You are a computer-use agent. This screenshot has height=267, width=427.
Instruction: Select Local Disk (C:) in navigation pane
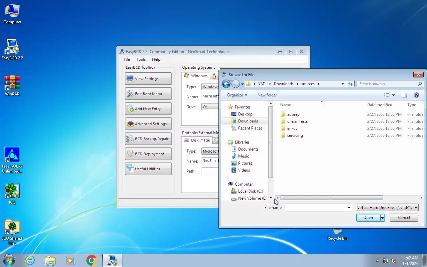tap(247, 191)
